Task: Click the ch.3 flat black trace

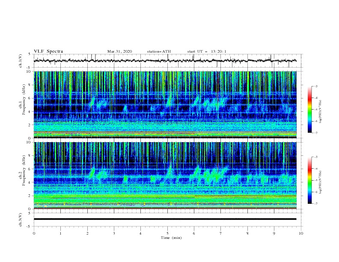Action: click(165, 219)
